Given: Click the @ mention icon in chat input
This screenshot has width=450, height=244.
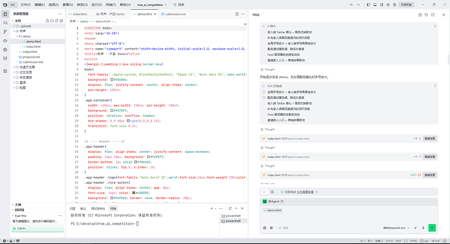Looking at the screenshot, I should pyautogui.click(x=265, y=228).
